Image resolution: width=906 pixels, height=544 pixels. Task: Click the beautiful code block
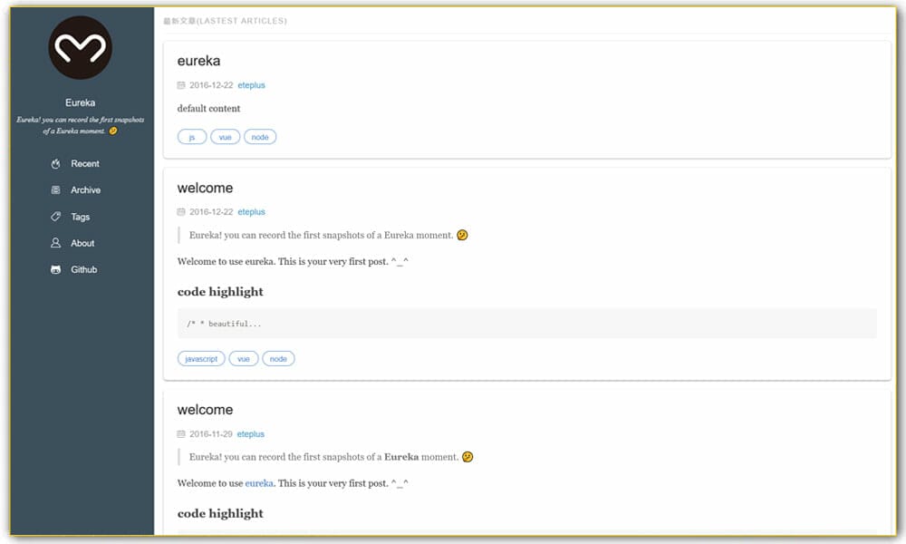[526, 324]
